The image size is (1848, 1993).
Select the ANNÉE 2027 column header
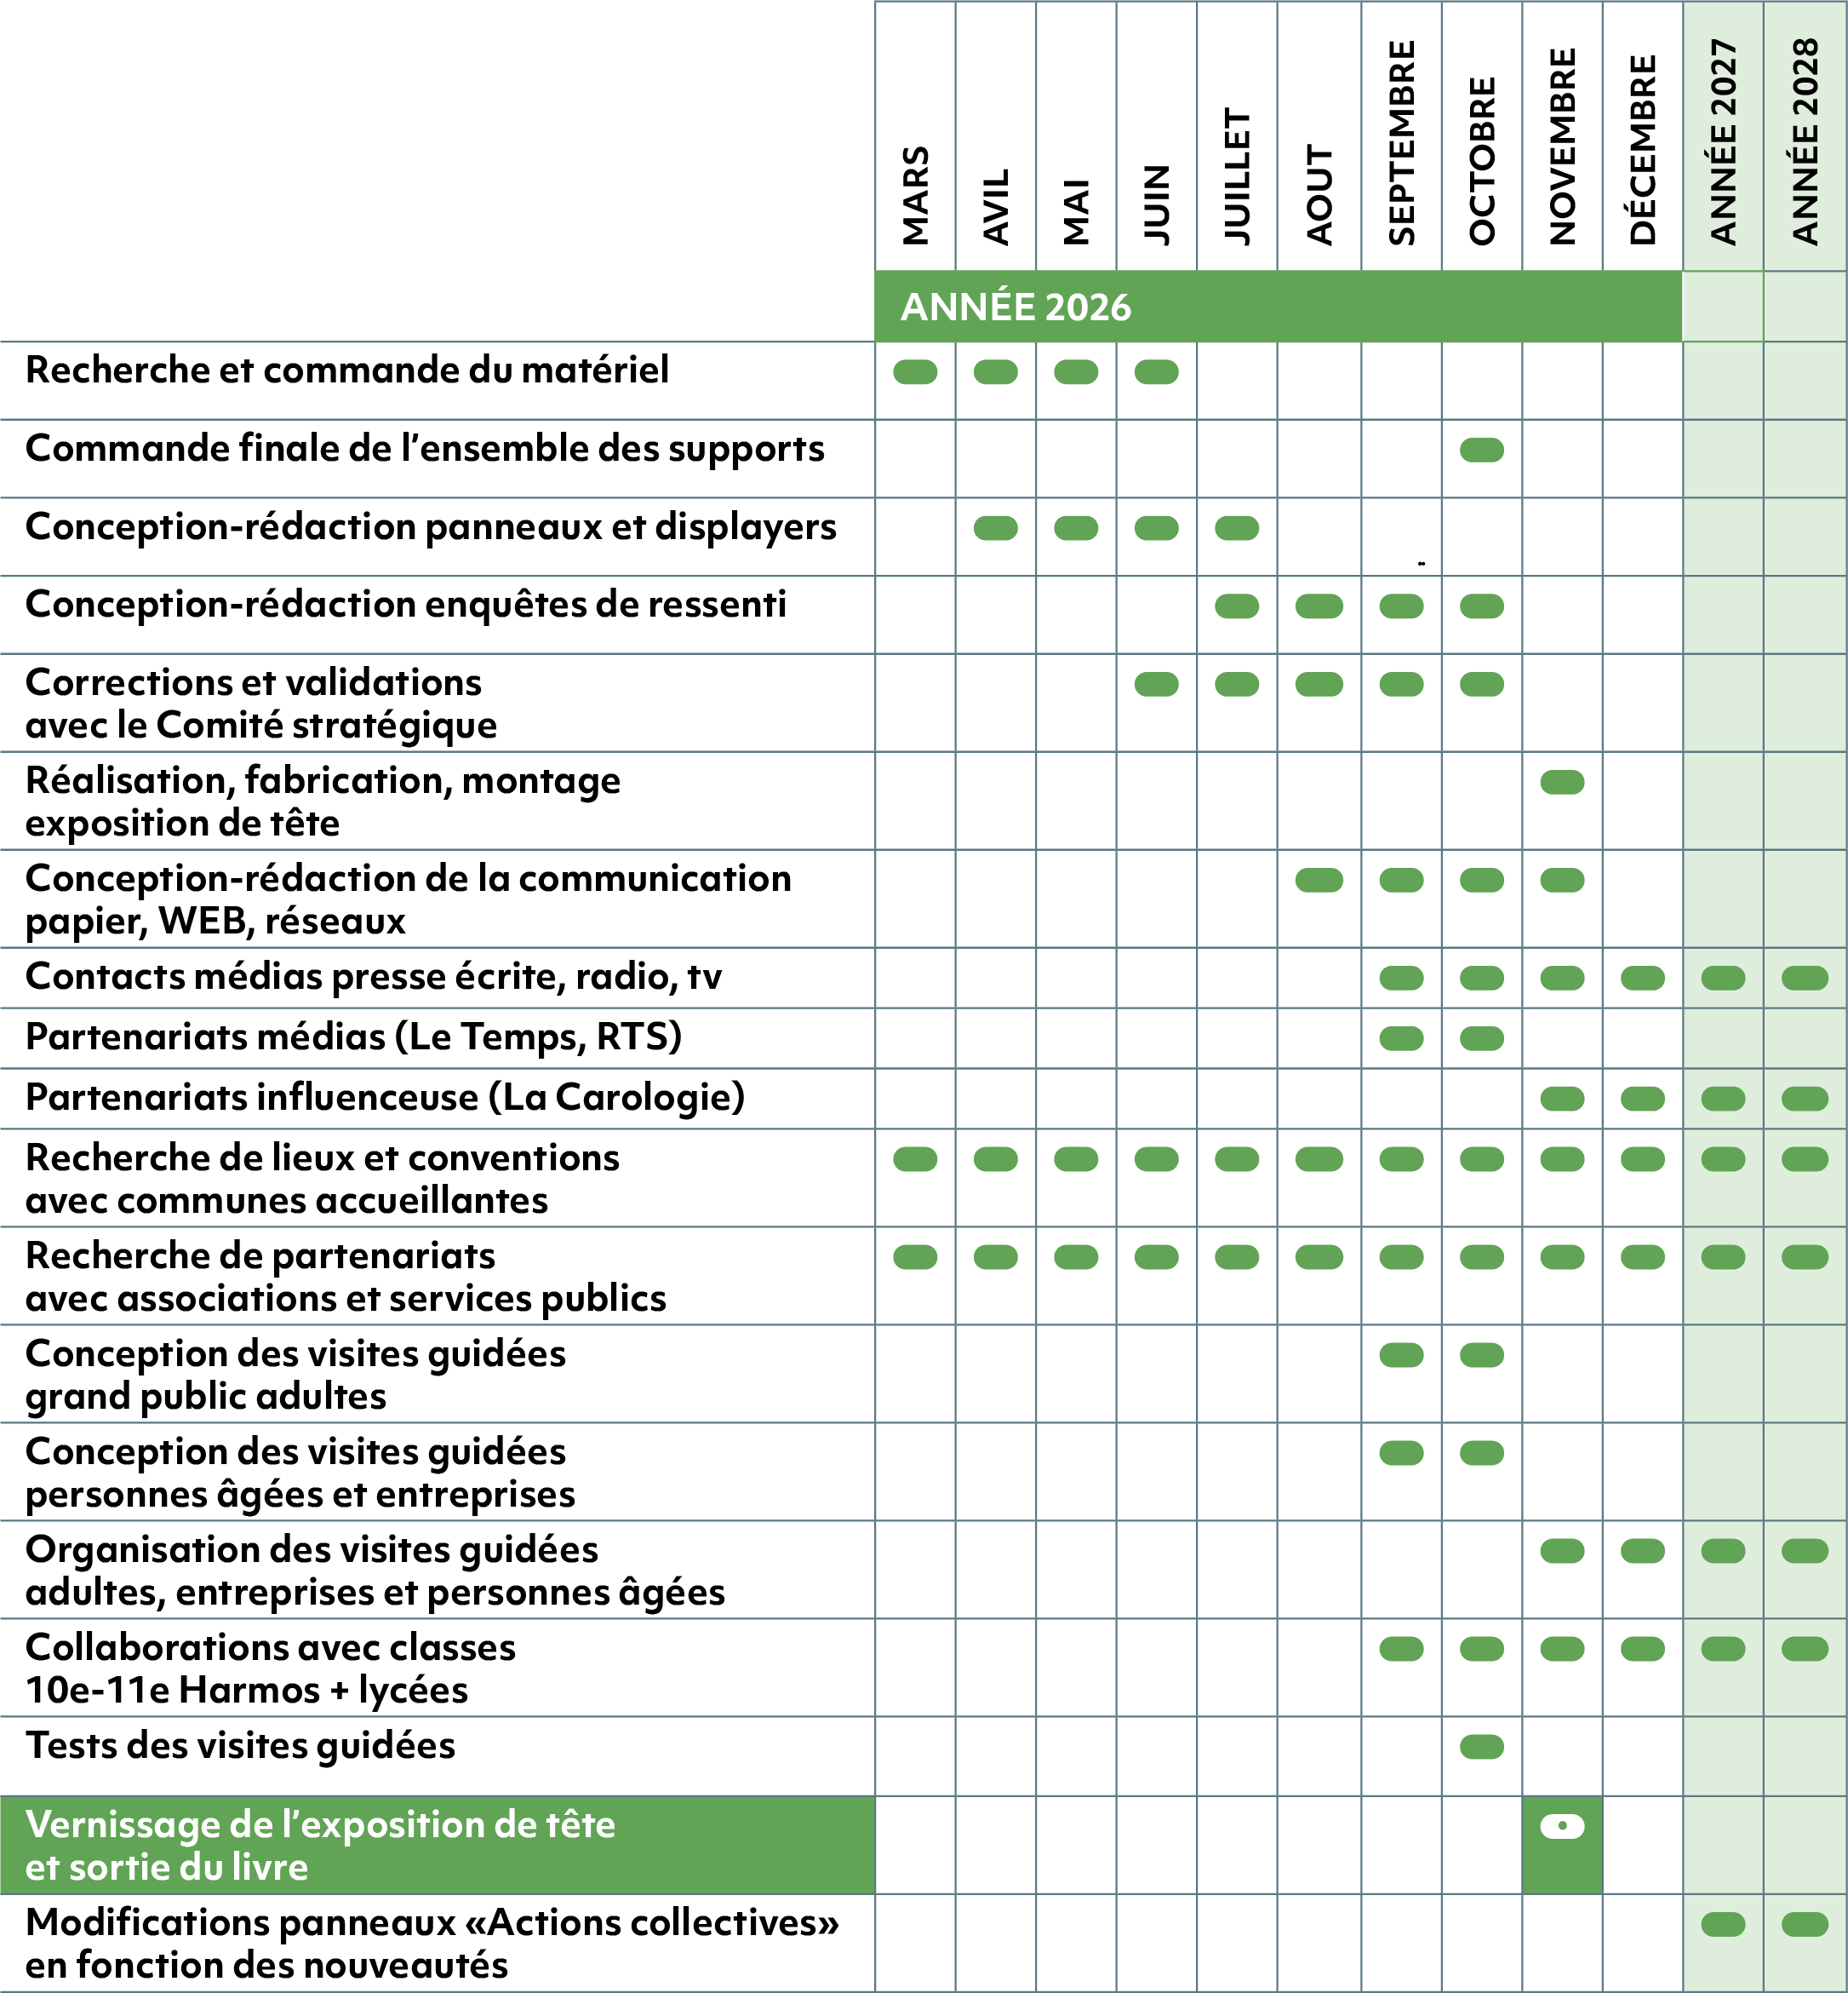[x=1723, y=142]
